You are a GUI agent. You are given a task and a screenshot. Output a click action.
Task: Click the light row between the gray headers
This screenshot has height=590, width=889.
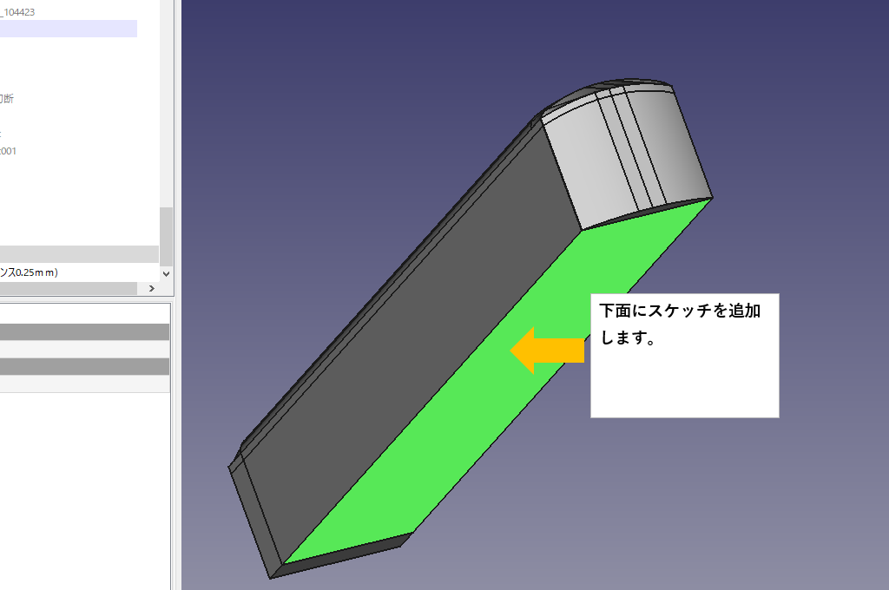pyautogui.click(x=84, y=349)
